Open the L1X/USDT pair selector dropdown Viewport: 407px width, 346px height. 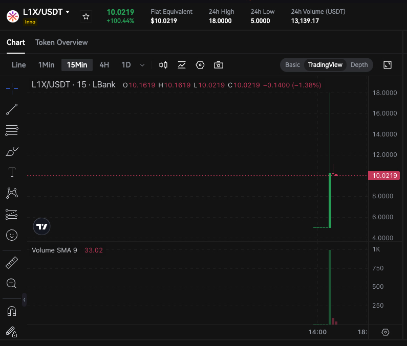(68, 12)
